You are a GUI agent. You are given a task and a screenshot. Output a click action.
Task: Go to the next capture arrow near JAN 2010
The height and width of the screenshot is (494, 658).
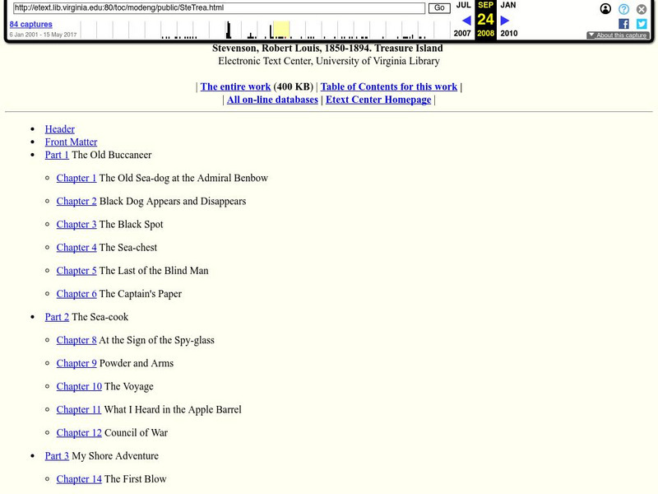[x=504, y=20]
